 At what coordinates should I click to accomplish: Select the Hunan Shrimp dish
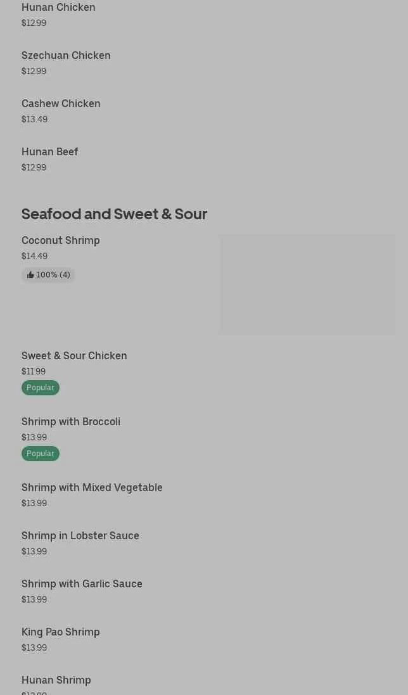coord(56,680)
